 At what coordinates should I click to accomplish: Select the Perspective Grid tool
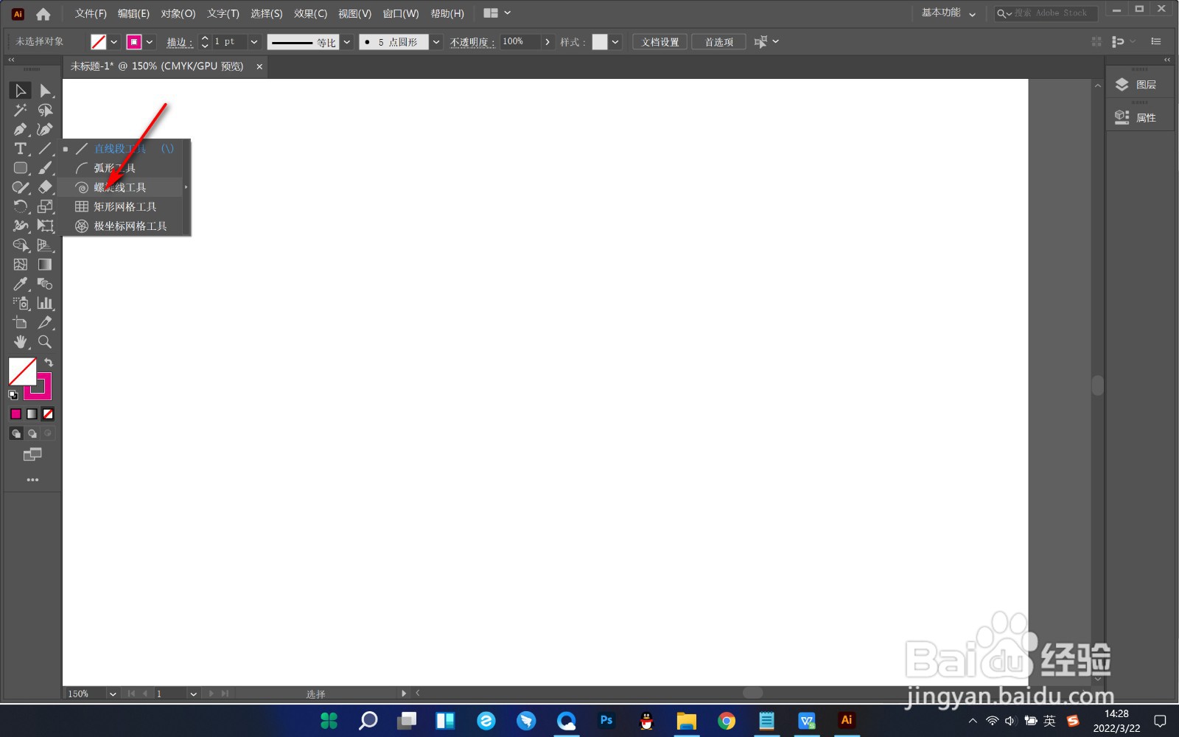45,245
